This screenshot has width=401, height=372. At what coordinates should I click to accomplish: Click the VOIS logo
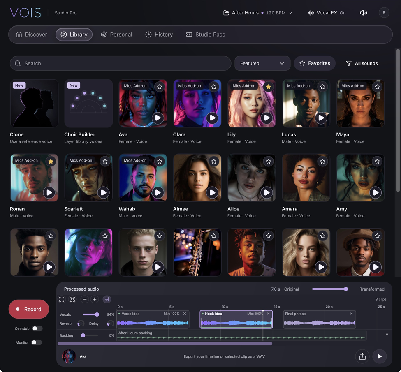25,12
